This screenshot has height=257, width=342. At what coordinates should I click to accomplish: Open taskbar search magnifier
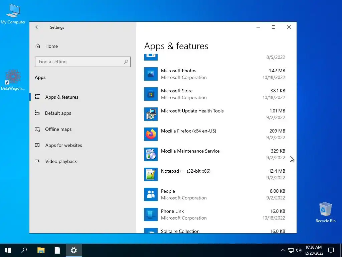point(24,250)
